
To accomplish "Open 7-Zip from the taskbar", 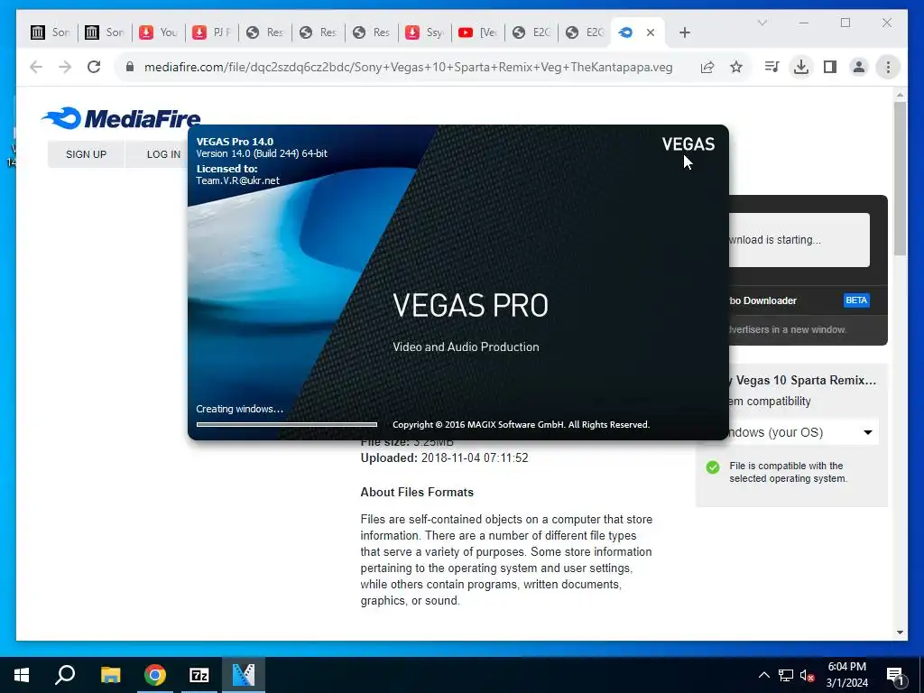I will (x=199, y=675).
